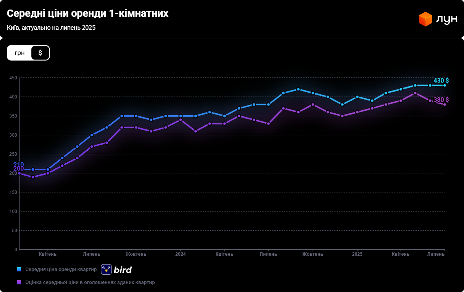Click the blue legend square for average rent
The image size is (464, 292).
pos(19,269)
